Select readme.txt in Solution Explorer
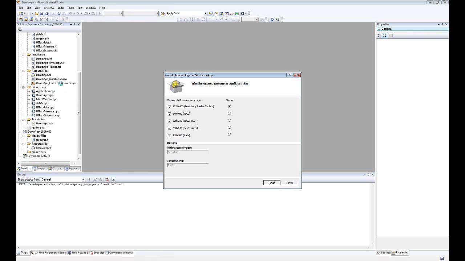 point(38,128)
